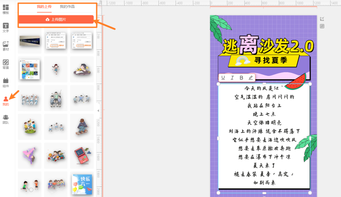Click the hatched background icon beside the poster
Image resolution: width=341 pixels, height=197 pixels.
tap(322, 26)
